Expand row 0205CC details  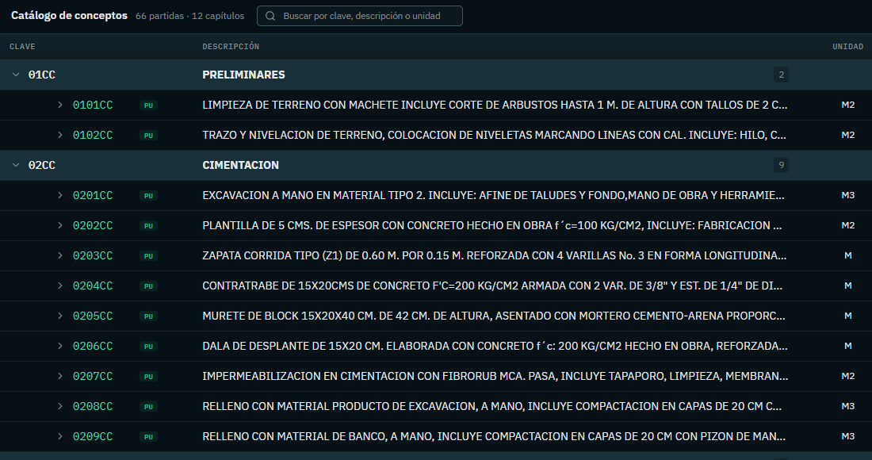pos(60,316)
